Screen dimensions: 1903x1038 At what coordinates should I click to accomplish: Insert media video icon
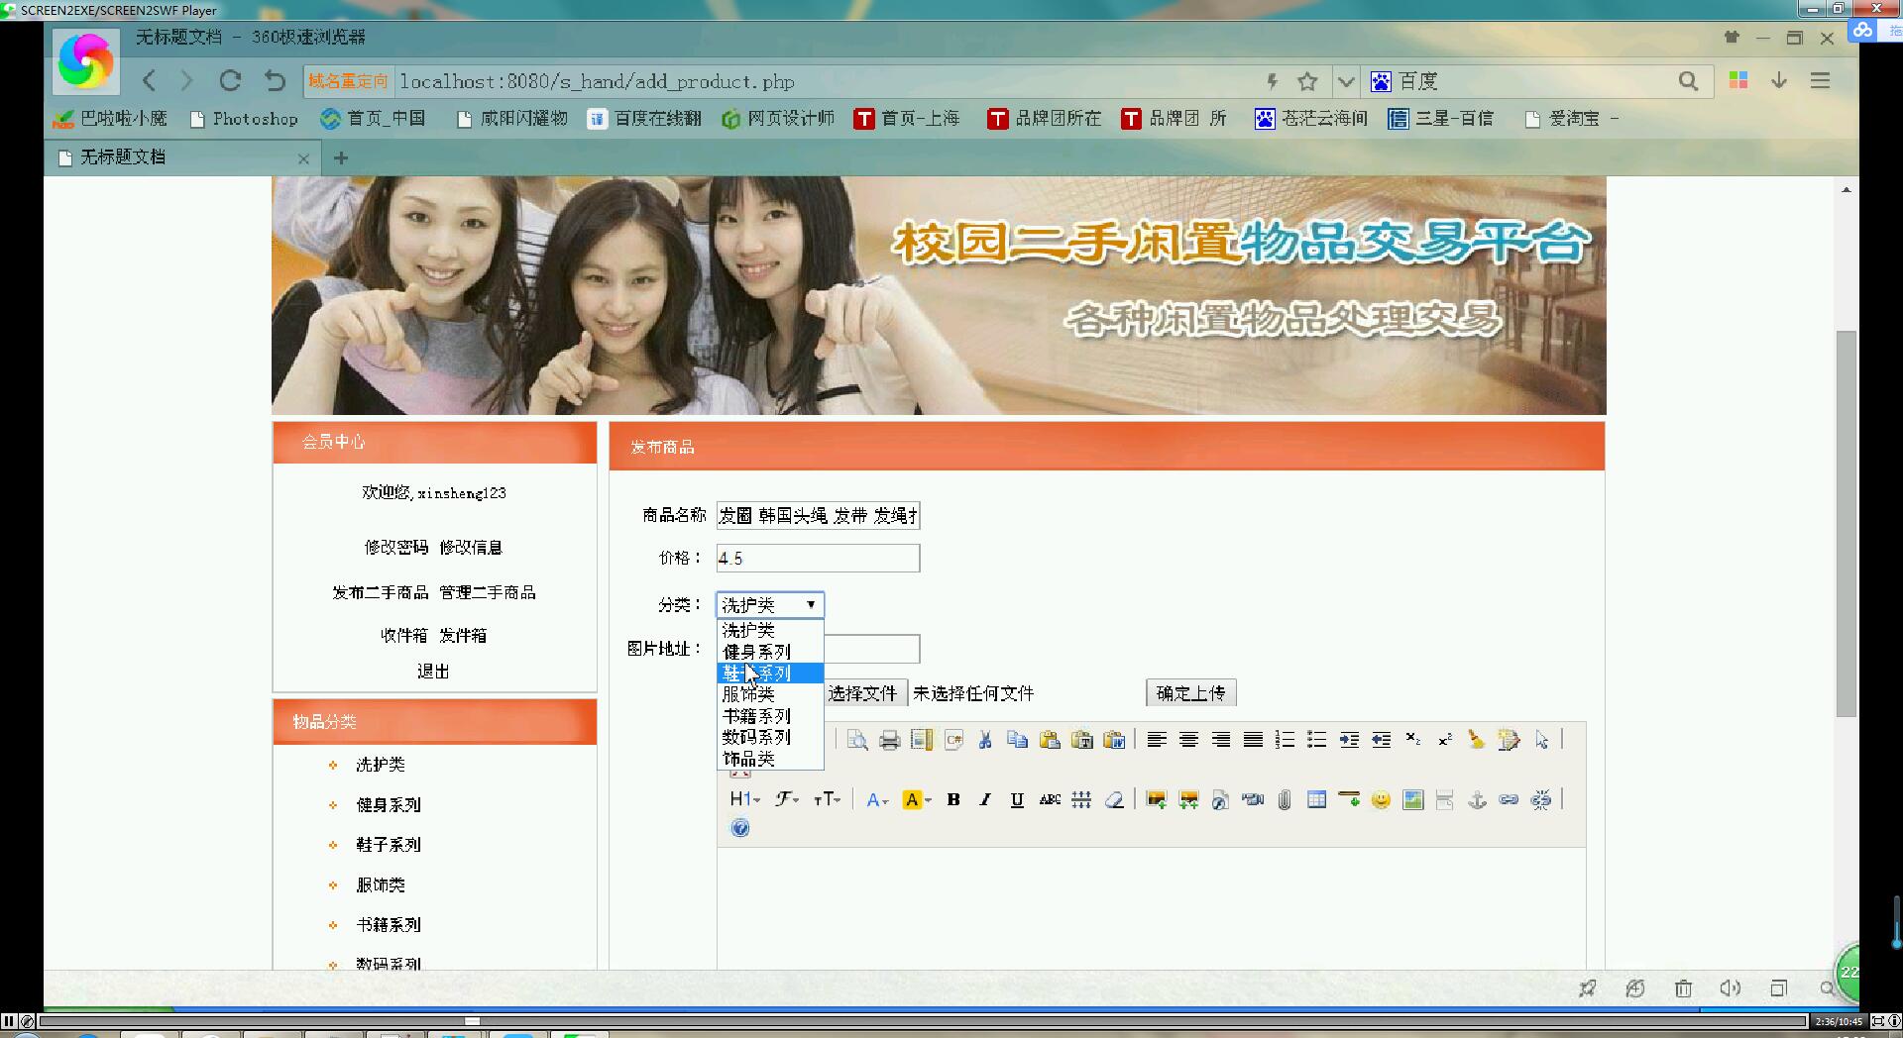[1253, 800]
